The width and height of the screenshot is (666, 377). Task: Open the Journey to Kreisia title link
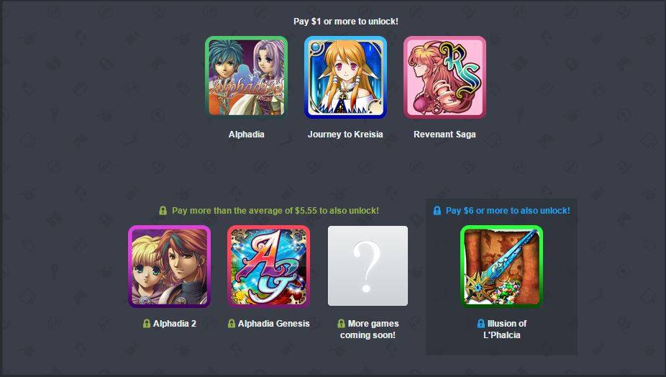pos(345,135)
